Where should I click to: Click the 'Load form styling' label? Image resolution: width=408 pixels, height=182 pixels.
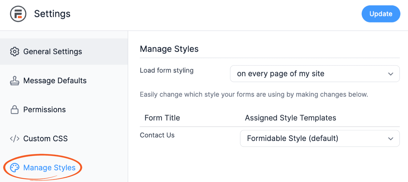coord(167,70)
